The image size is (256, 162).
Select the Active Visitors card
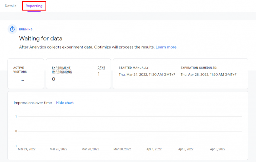coord(26,74)
